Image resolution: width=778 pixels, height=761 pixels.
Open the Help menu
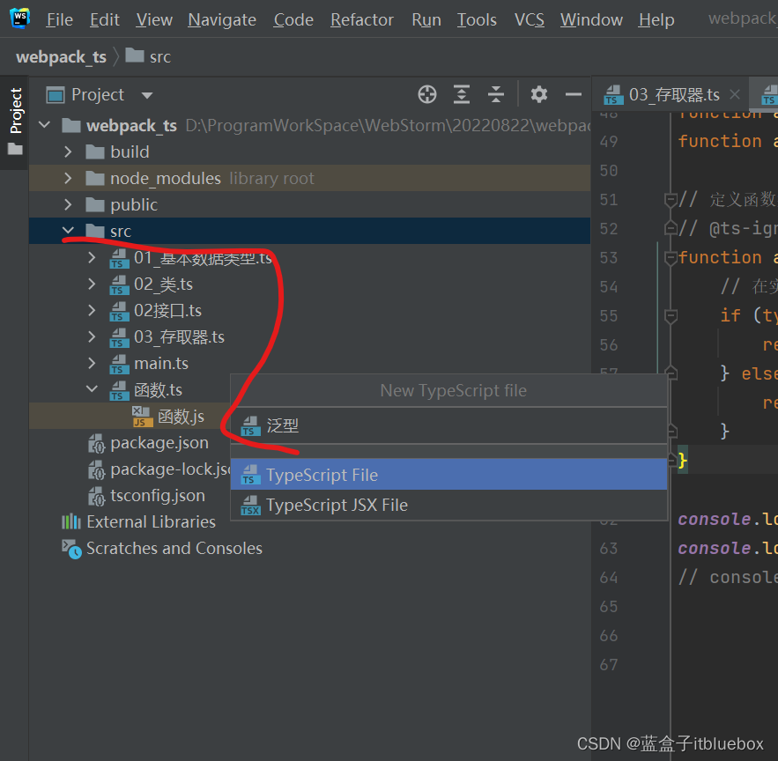coord(656,20)
